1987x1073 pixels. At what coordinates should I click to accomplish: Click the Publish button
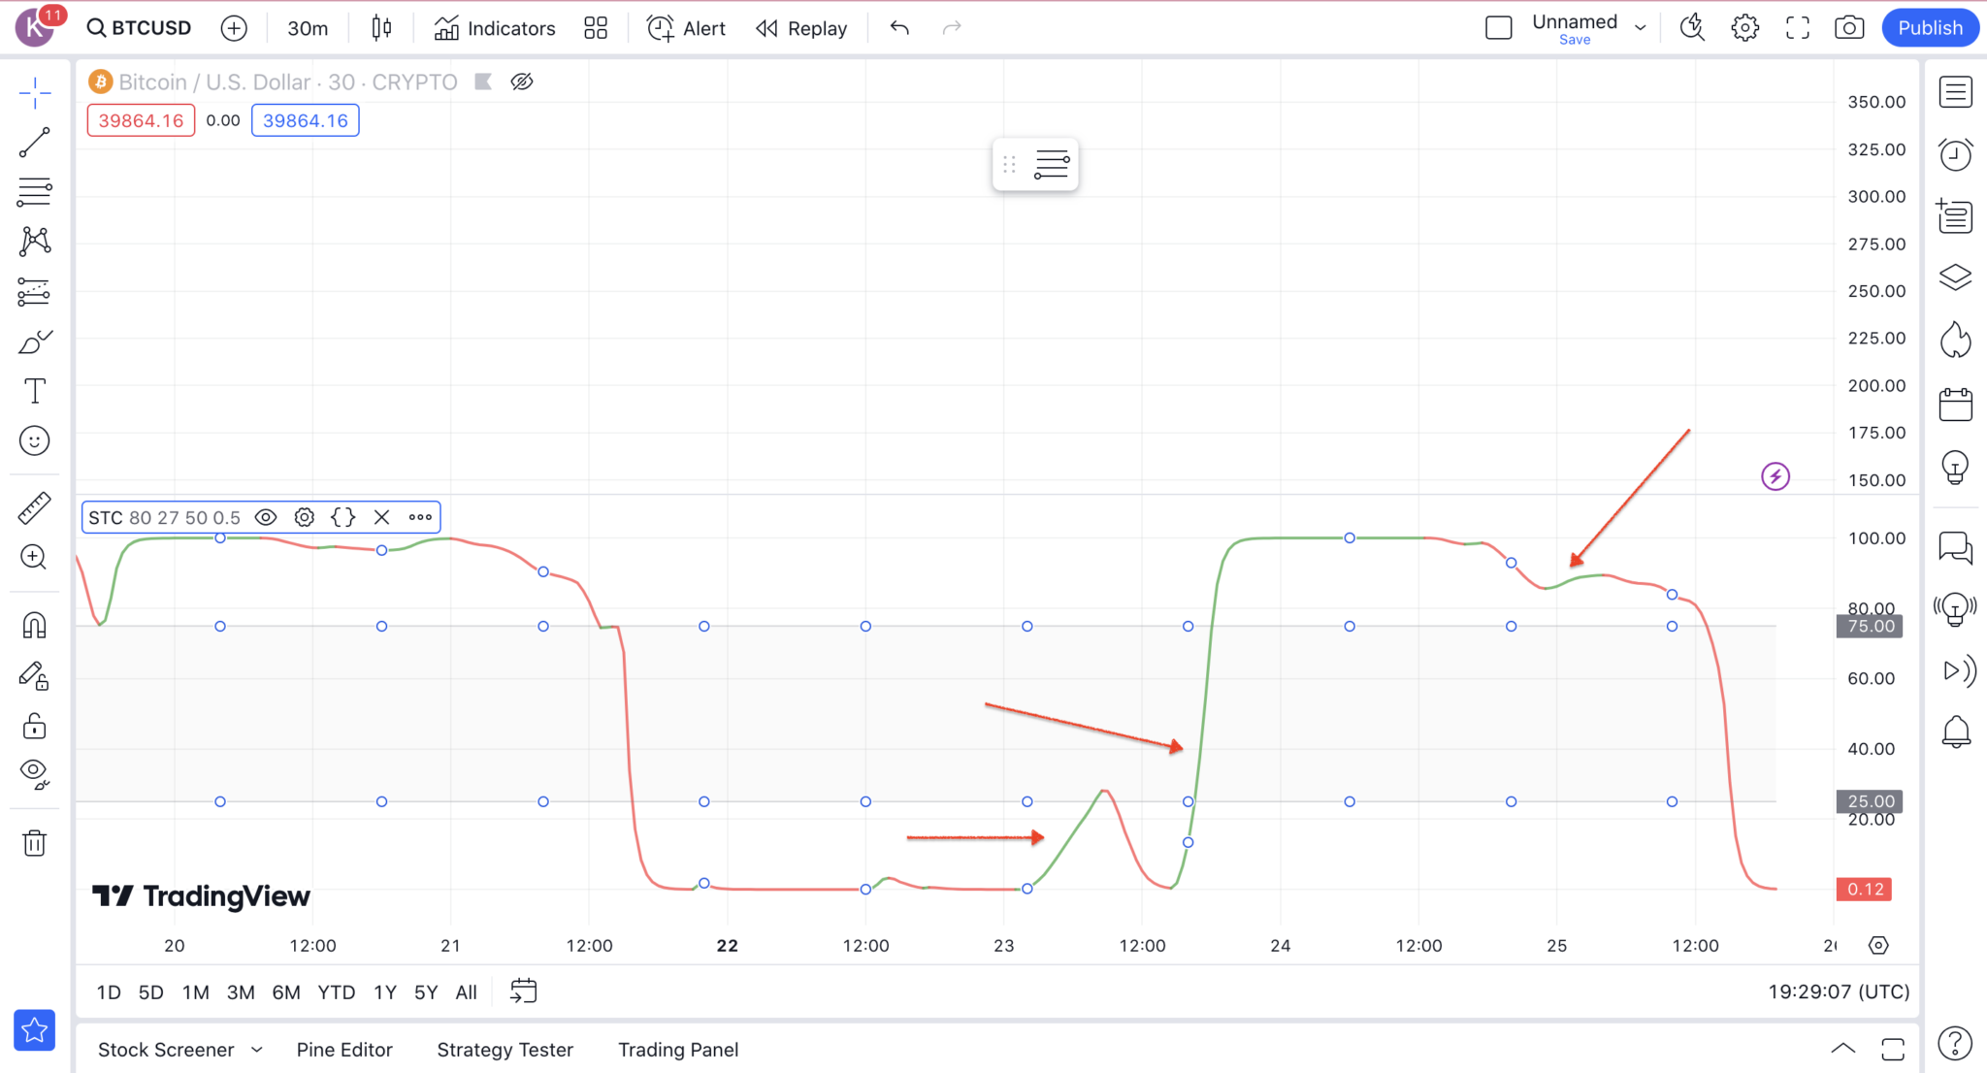click(1929, 27)
